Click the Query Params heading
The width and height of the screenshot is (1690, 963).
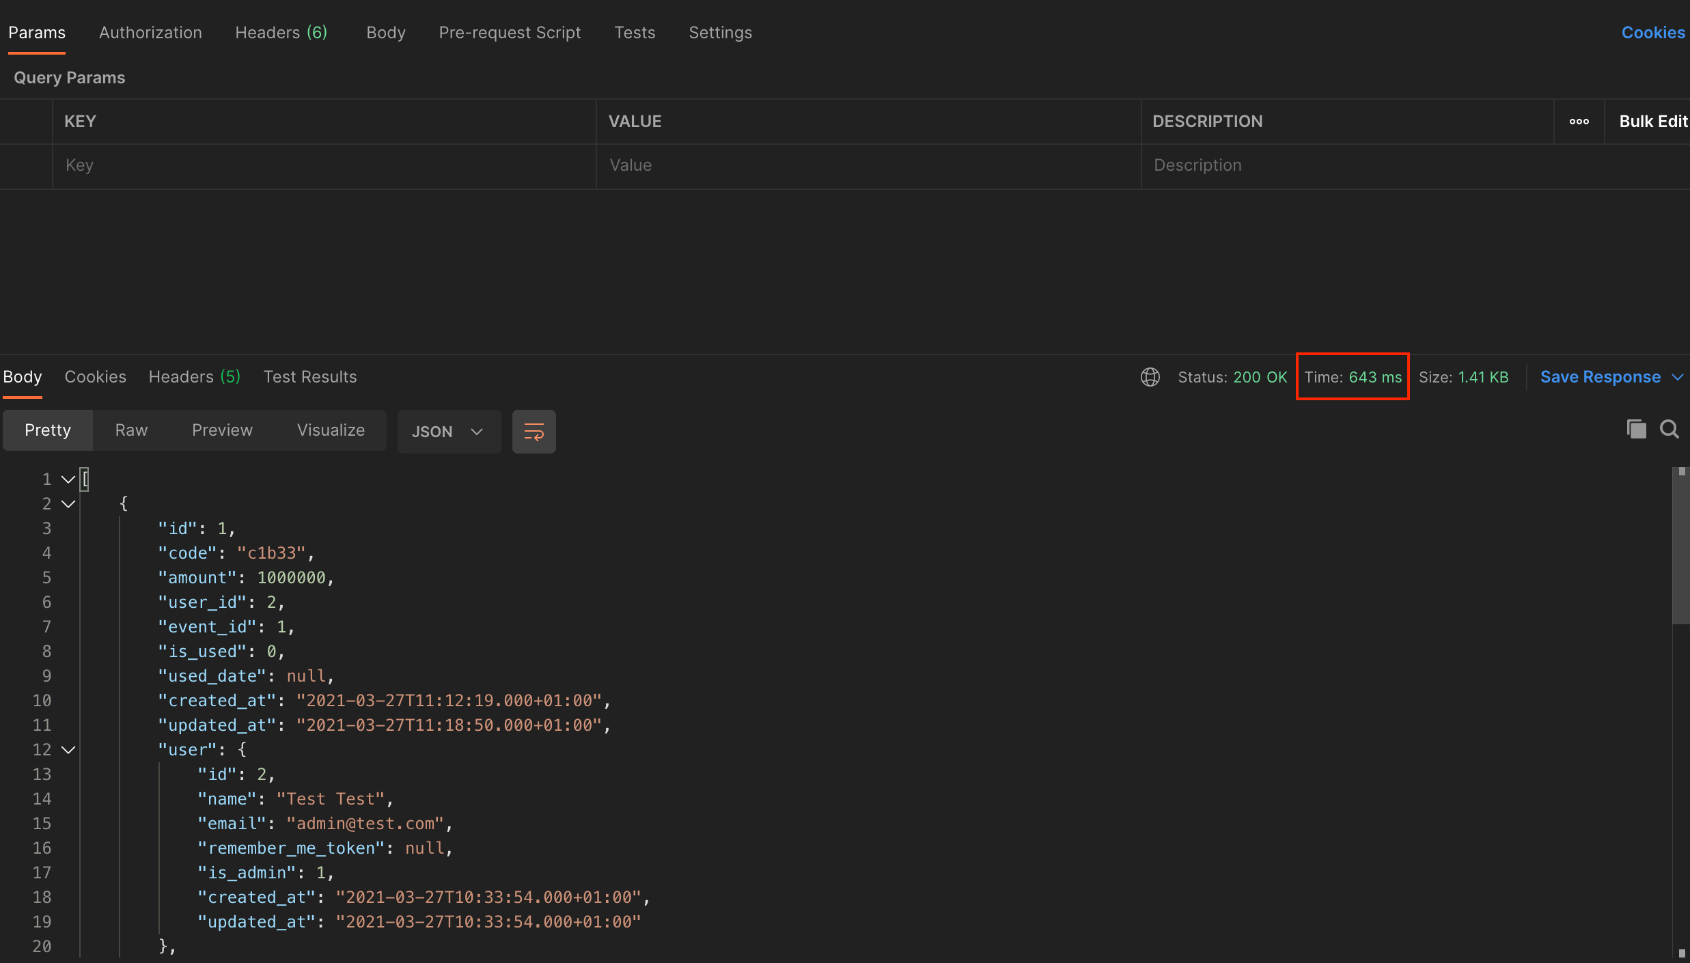pos(70,78)
